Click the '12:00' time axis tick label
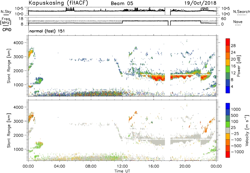 122,166
